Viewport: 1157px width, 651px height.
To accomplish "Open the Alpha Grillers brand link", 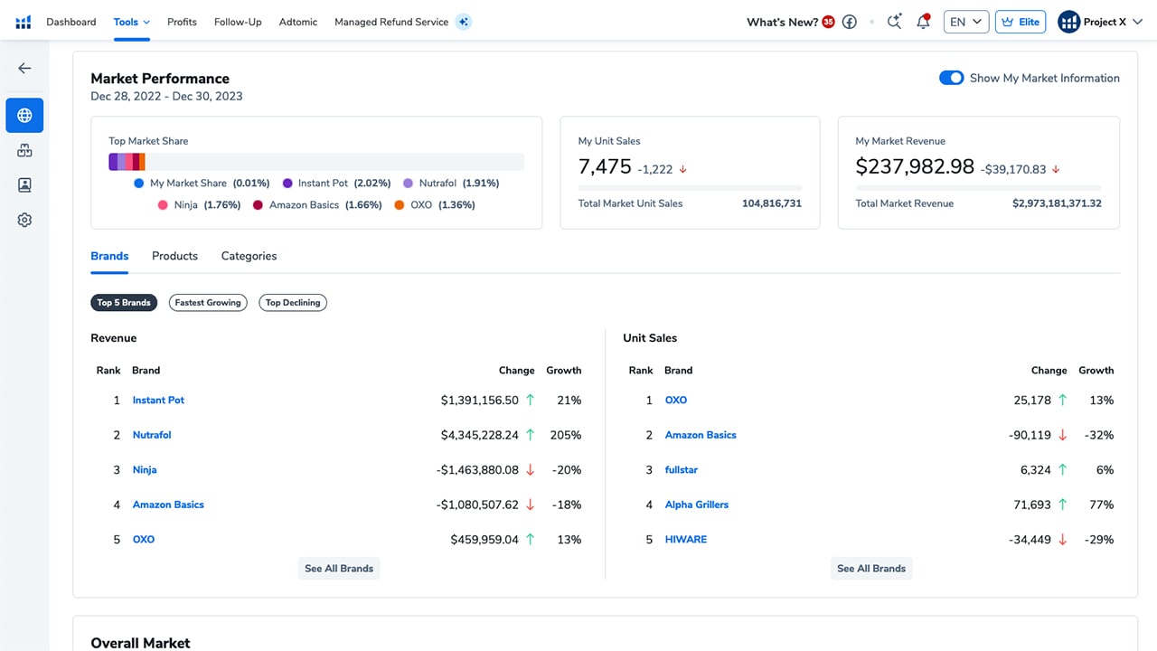I will (697, 505).
